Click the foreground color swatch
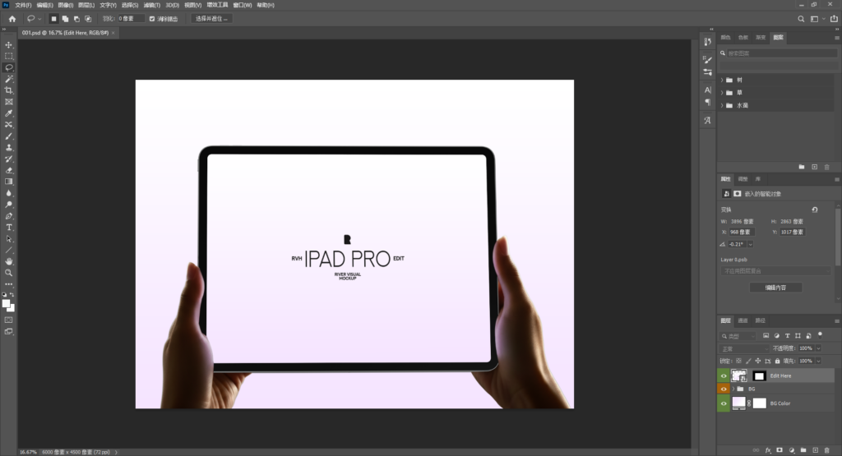 click(7, 304)
